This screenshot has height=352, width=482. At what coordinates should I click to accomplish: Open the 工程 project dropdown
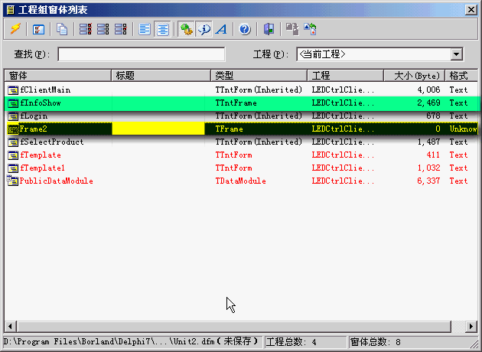tap(457, 54)
